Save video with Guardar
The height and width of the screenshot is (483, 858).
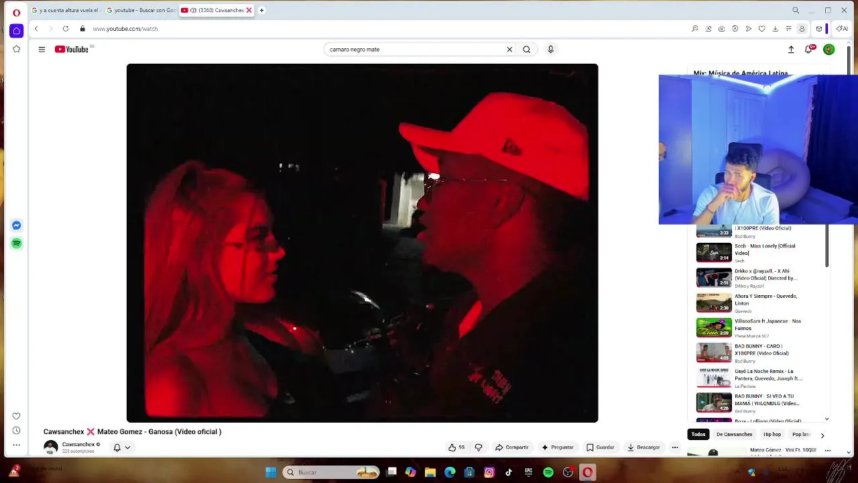pos(601,447)
